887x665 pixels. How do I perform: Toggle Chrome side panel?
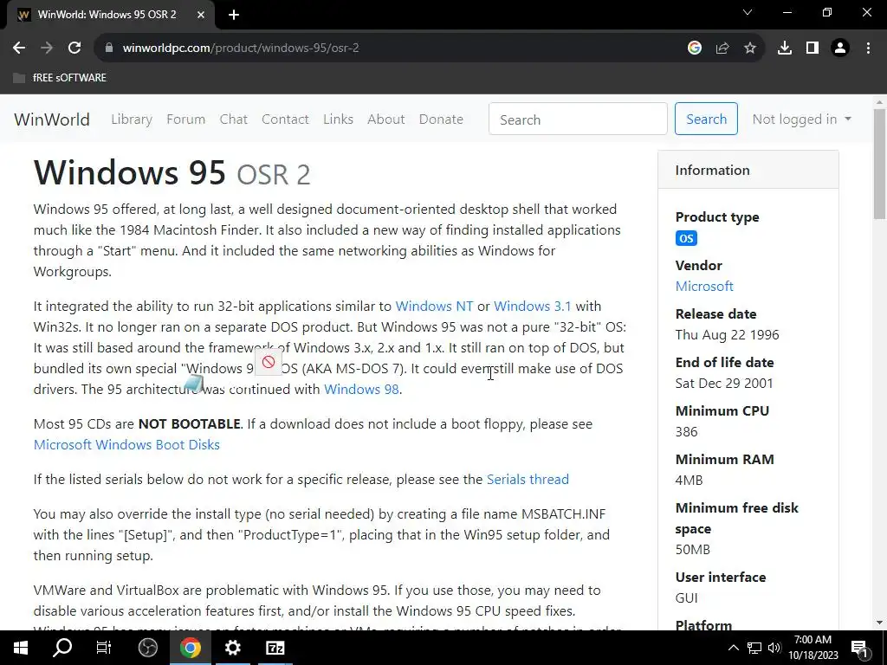coord(813,48)
